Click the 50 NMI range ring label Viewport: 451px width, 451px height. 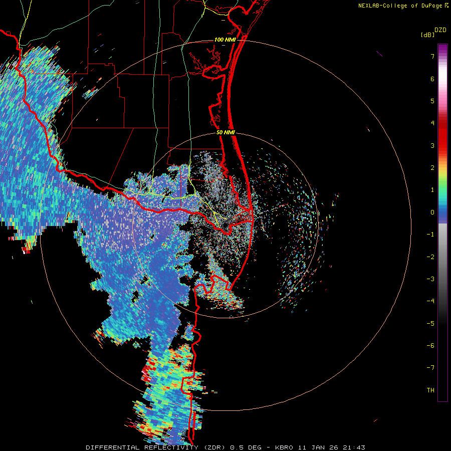pos(225,132)
